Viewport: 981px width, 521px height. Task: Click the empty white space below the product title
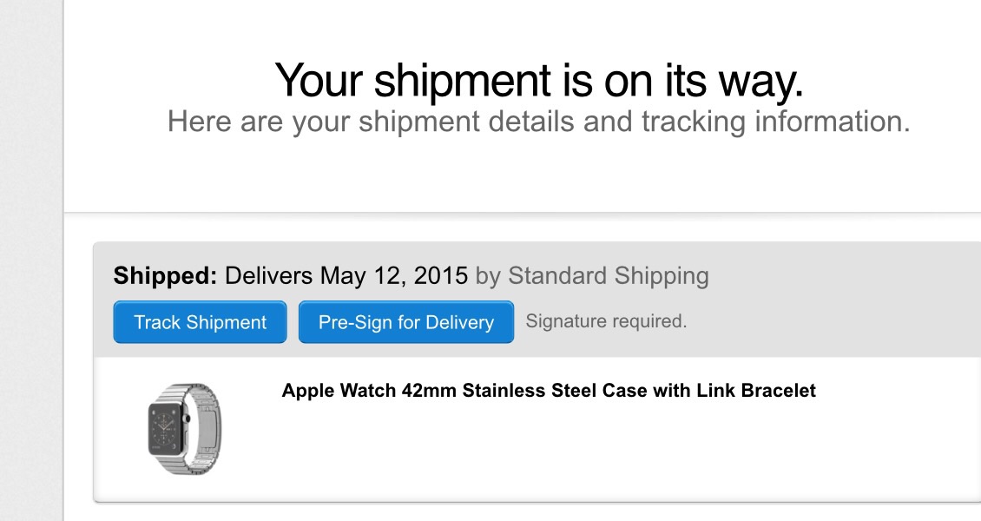pos(608,452)
